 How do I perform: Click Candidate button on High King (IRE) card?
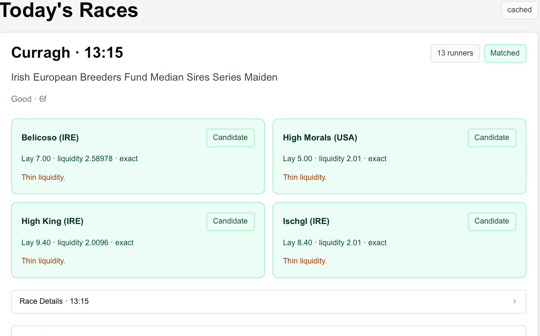point(230,221)
